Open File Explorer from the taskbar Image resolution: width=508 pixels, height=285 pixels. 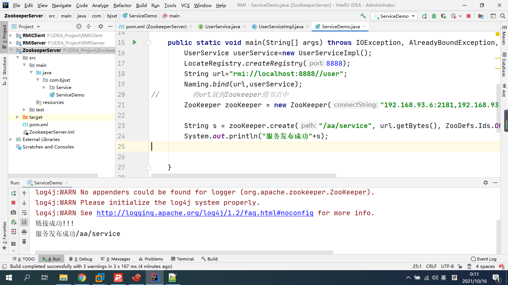(64, 277)
